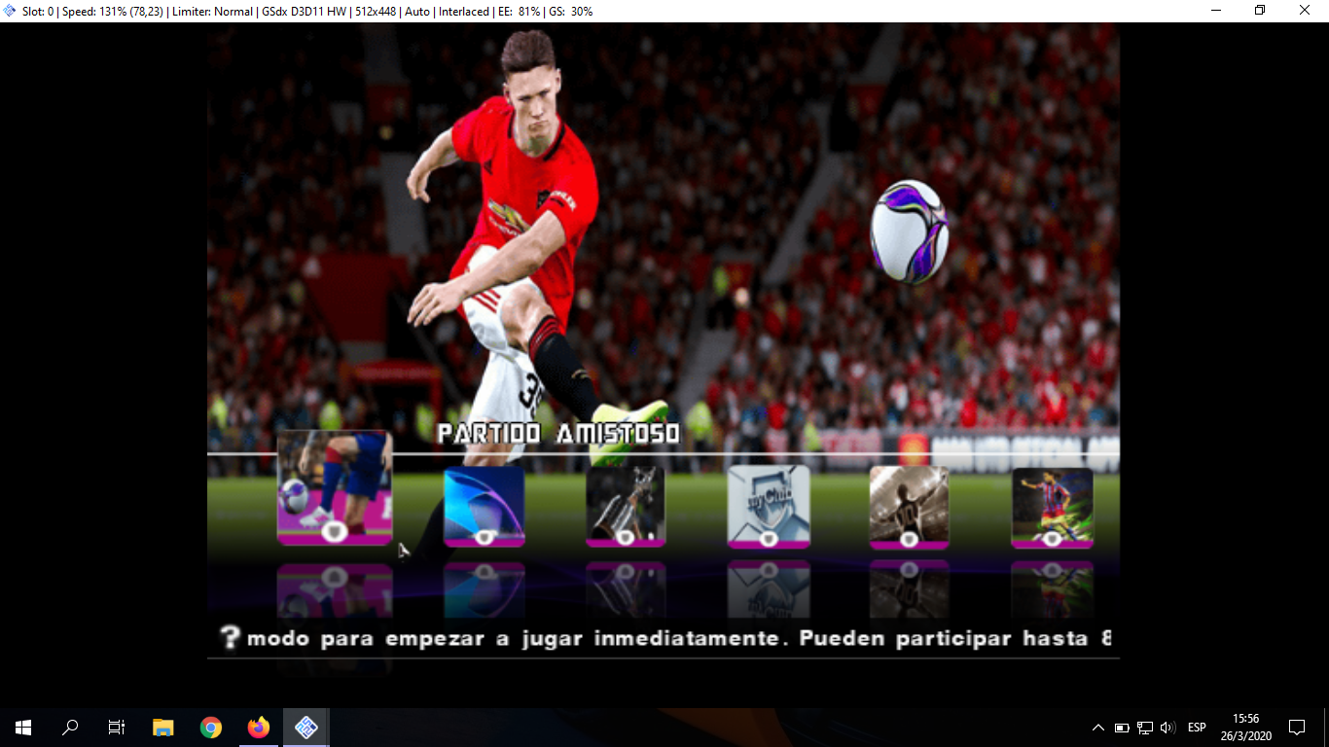Choose the trophy cup competition tile
This screenshot has width=1329, height=747.
(x=626, y=507)
